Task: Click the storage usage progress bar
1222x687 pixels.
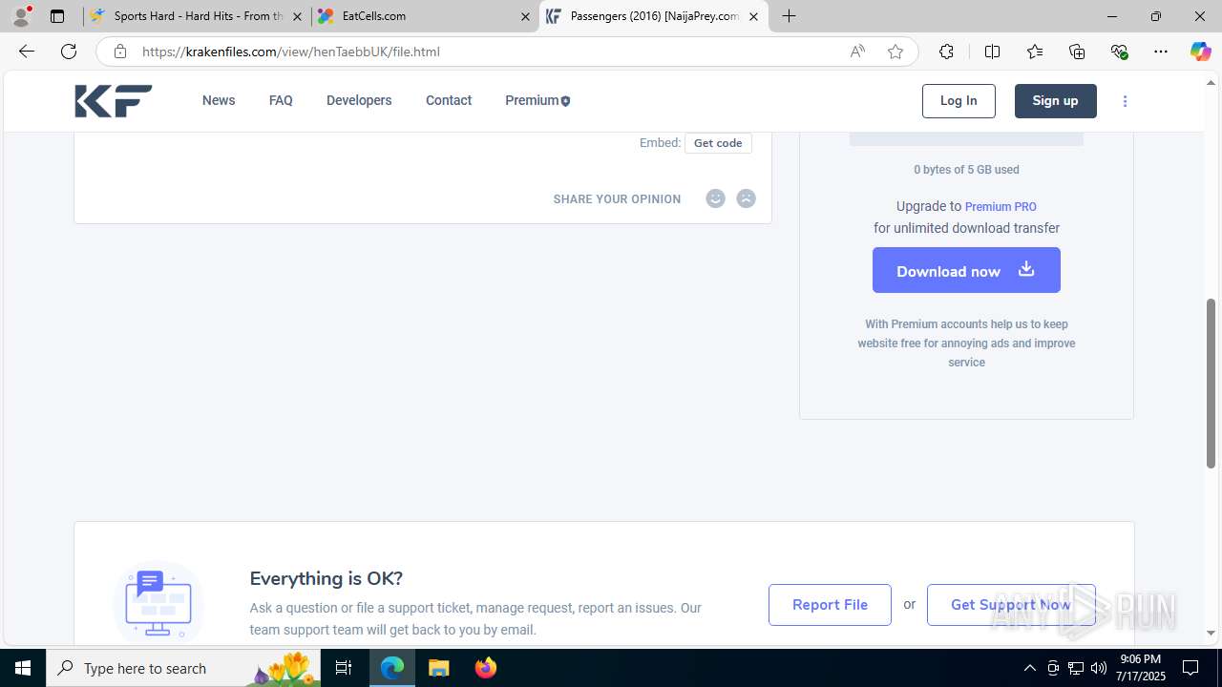Action: [x=966, y=139]
